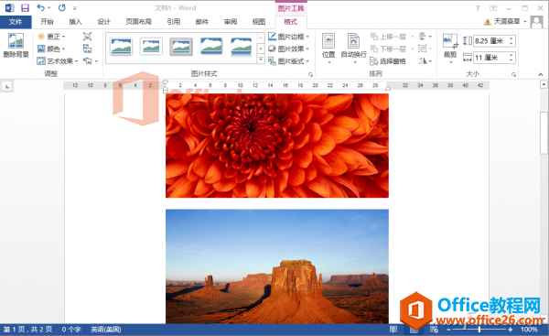The height and width of the screenshot is (336, 549).
Task: Open the Picture Layout (图片版式) menu
Action: click(x=289, y=61)
